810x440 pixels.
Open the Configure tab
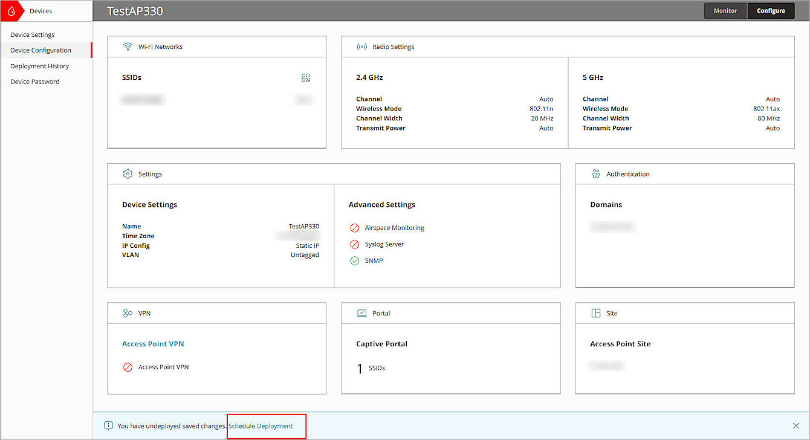(x=771, y=10)
